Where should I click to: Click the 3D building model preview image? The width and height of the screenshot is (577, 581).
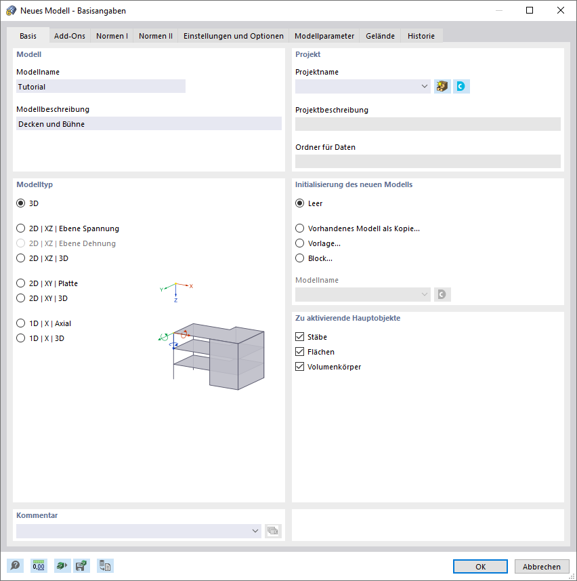tap(212, 356)
